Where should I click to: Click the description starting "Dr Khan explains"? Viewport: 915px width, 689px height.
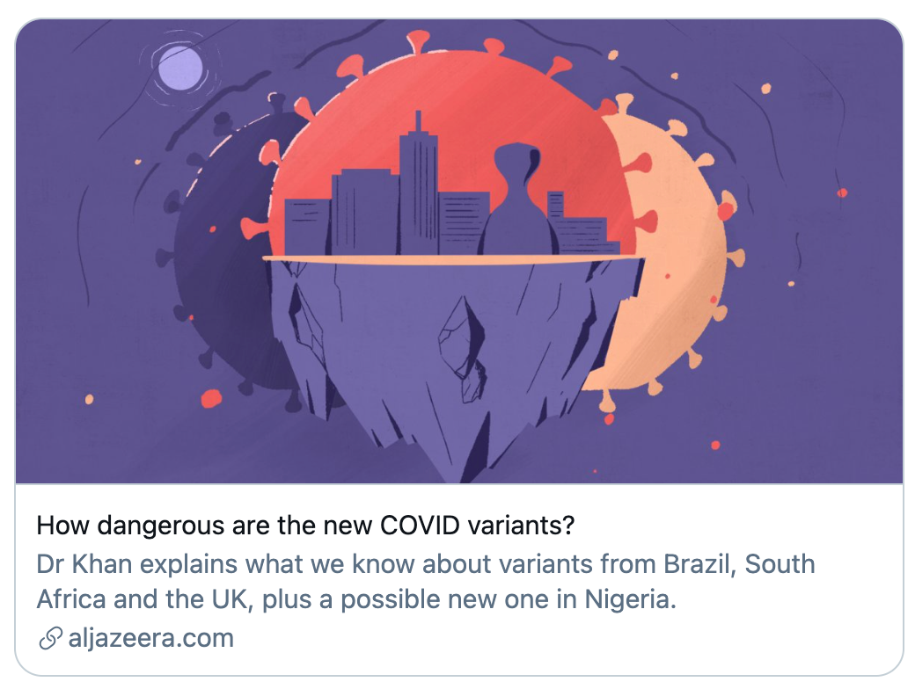[x=425, y=582]
